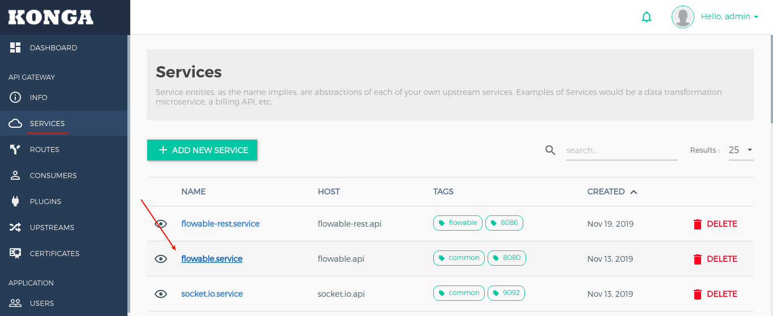Click the trash icon for flowable-rest.service
This screenshot has height=316, width=773.
(x=697, y=224)
